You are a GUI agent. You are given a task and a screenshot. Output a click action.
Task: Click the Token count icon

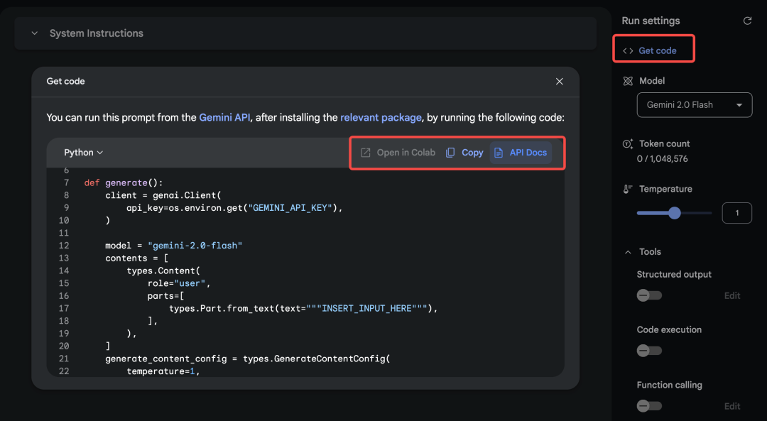click(x=628, y=144)
